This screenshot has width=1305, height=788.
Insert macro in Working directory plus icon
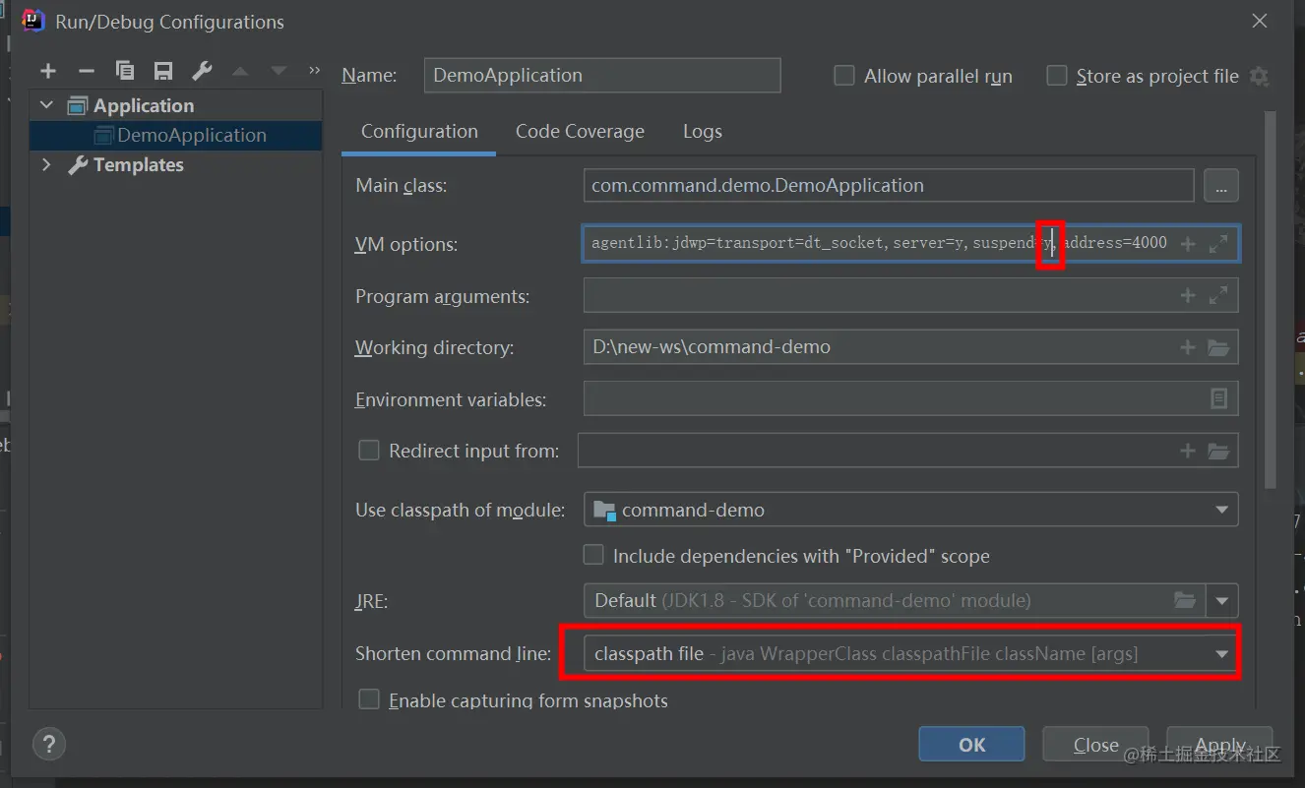coord(1188,347)
